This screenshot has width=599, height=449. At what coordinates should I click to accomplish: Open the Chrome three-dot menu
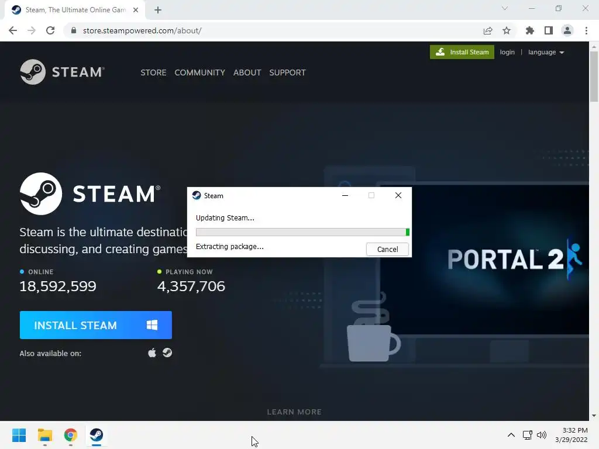point(586,30)
